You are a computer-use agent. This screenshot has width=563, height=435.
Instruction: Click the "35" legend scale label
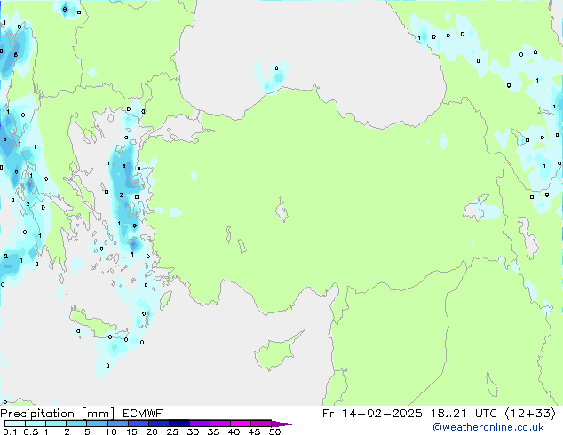coord(213,431)
